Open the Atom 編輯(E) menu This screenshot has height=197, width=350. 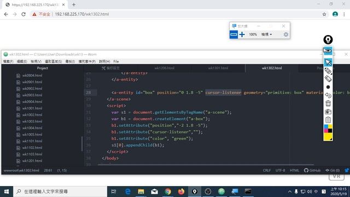click(22, 61)
